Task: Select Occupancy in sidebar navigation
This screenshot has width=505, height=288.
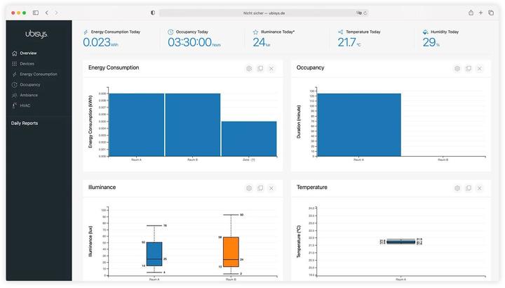Action: coord(29,85)
